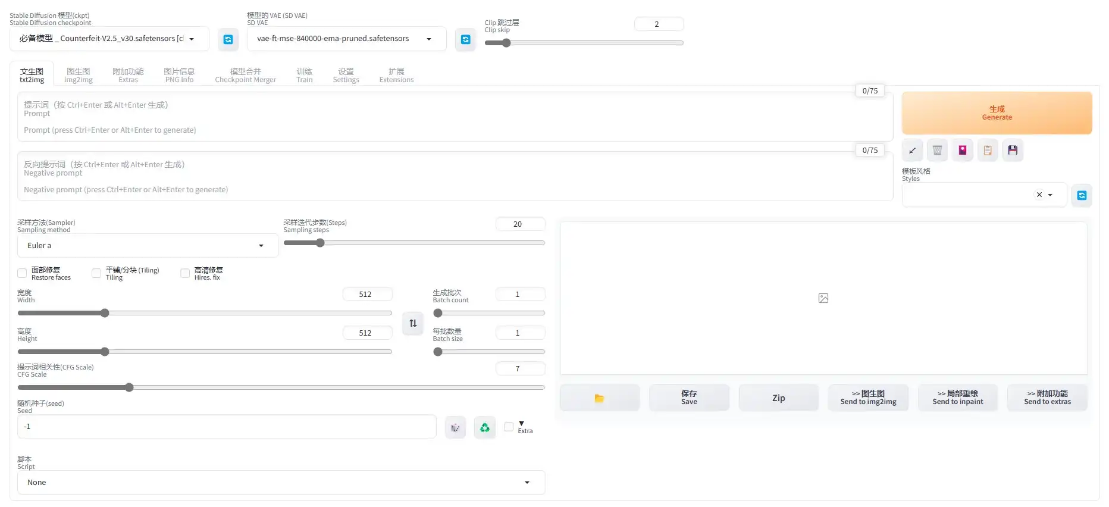
Task: Click the arrow icon to read last generation parameters
Action: (x=912, y=151)
